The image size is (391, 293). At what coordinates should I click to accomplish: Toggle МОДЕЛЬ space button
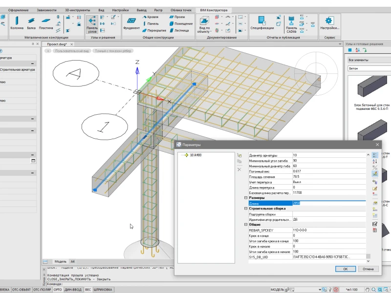tap(277, 290)
